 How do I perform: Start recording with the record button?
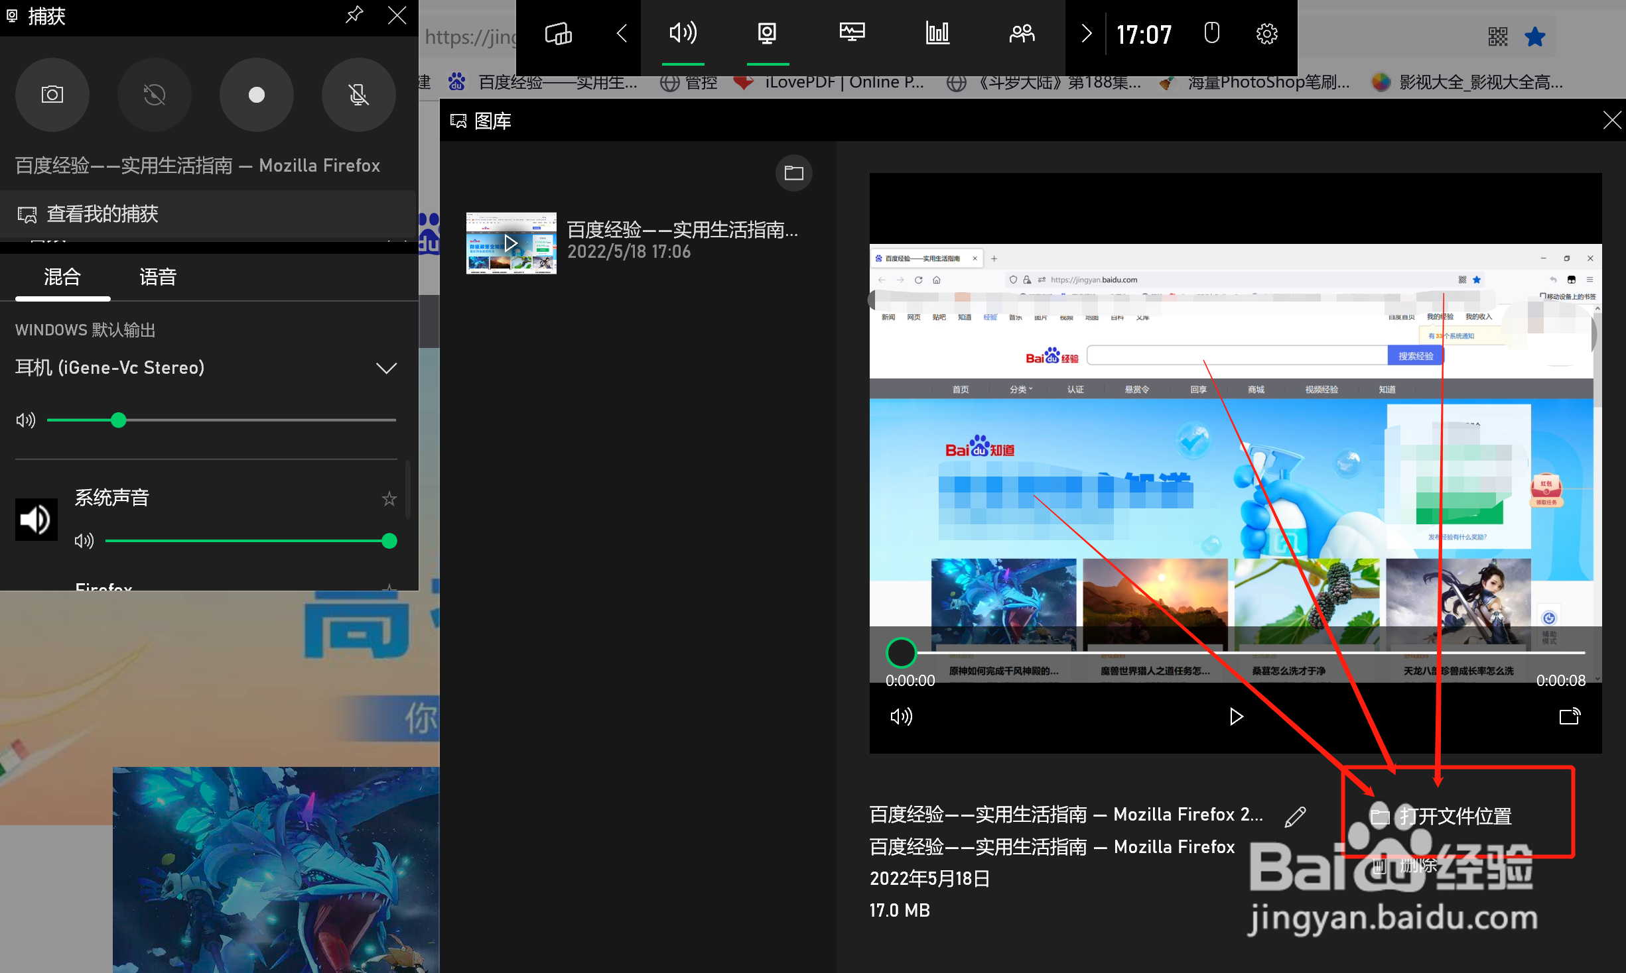(256, 95)
